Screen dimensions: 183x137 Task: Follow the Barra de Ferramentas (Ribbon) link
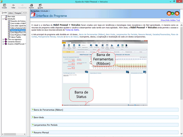(92, 35)
